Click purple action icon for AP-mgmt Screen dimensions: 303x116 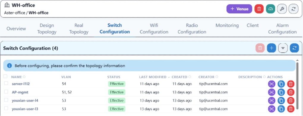(272, 92)
